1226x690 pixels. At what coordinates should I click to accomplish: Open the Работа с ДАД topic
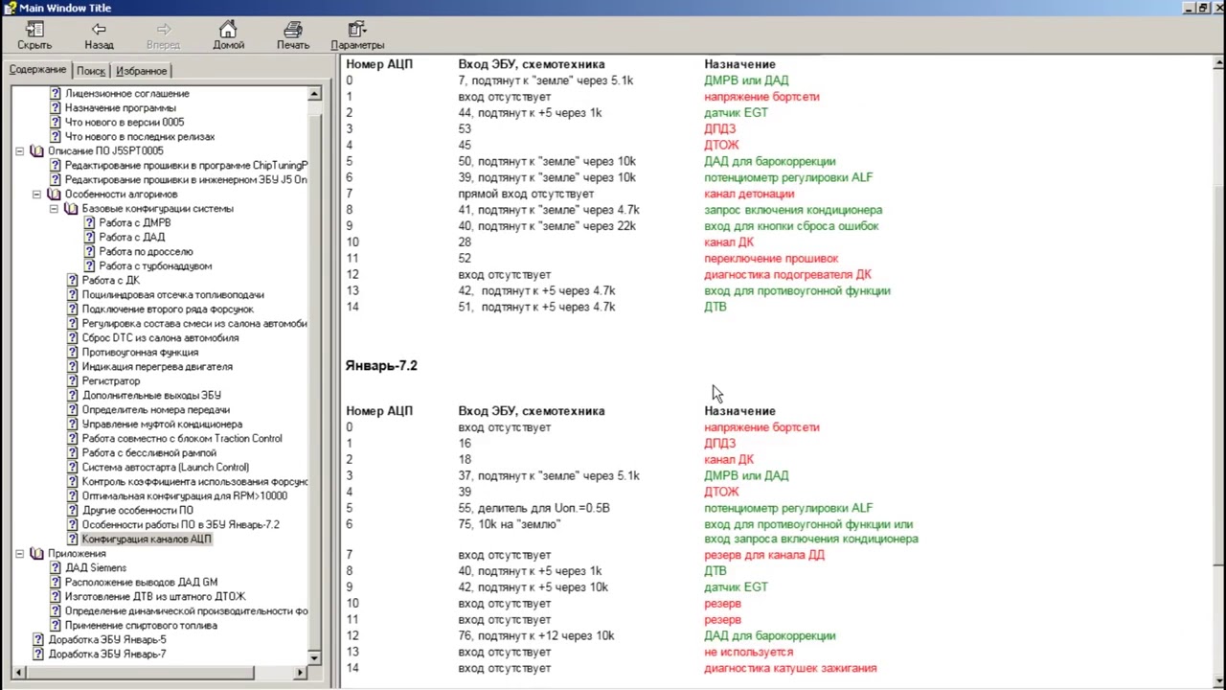point(132,238)
